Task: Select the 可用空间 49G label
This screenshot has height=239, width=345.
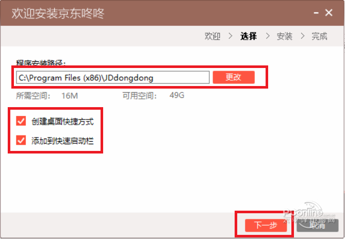Action: tap(153, 96)
